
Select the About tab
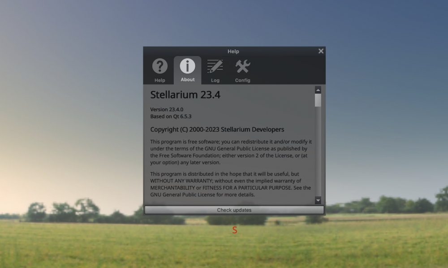tap(187, 70)
